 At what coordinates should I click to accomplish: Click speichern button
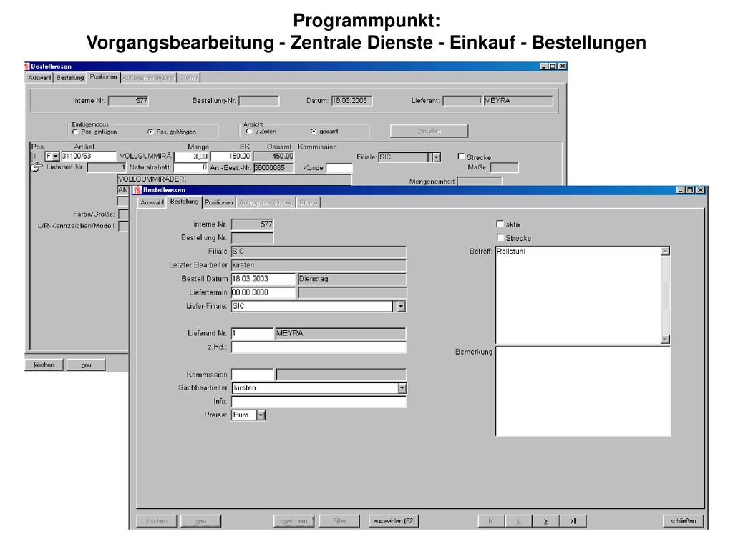(x=294, y=520)
